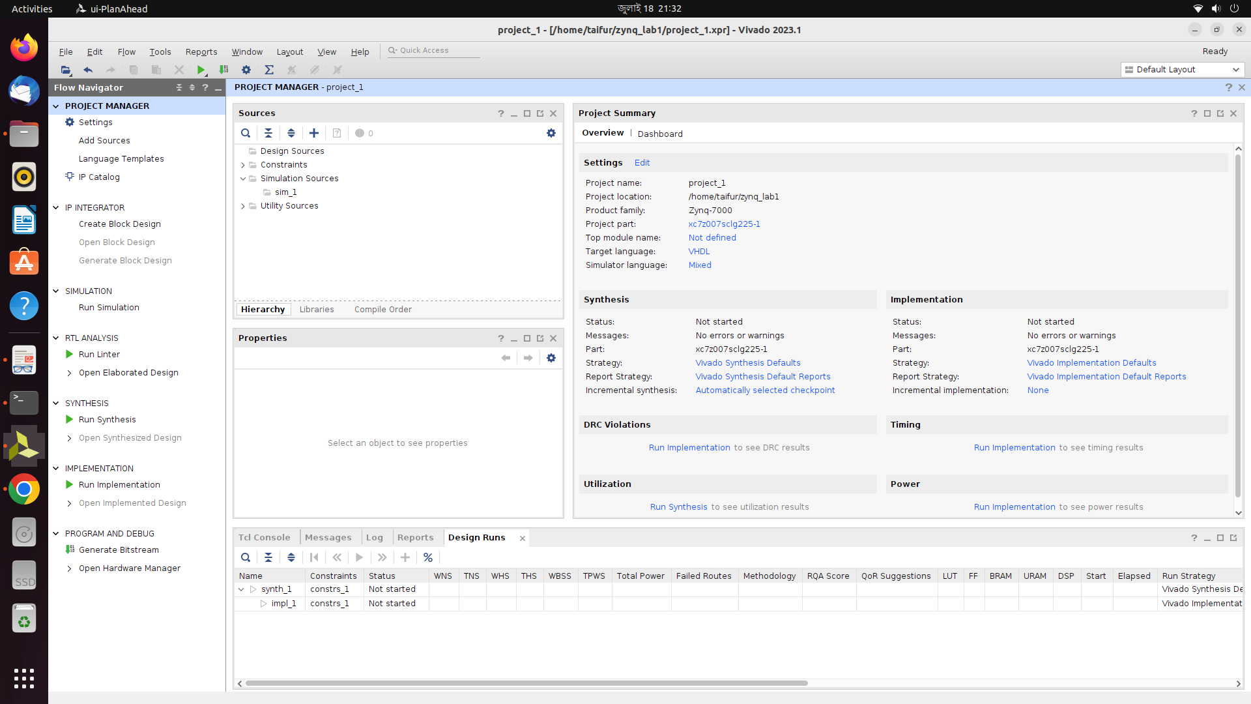Click the Collapse All icon in Design Runs

click(268, 557)
